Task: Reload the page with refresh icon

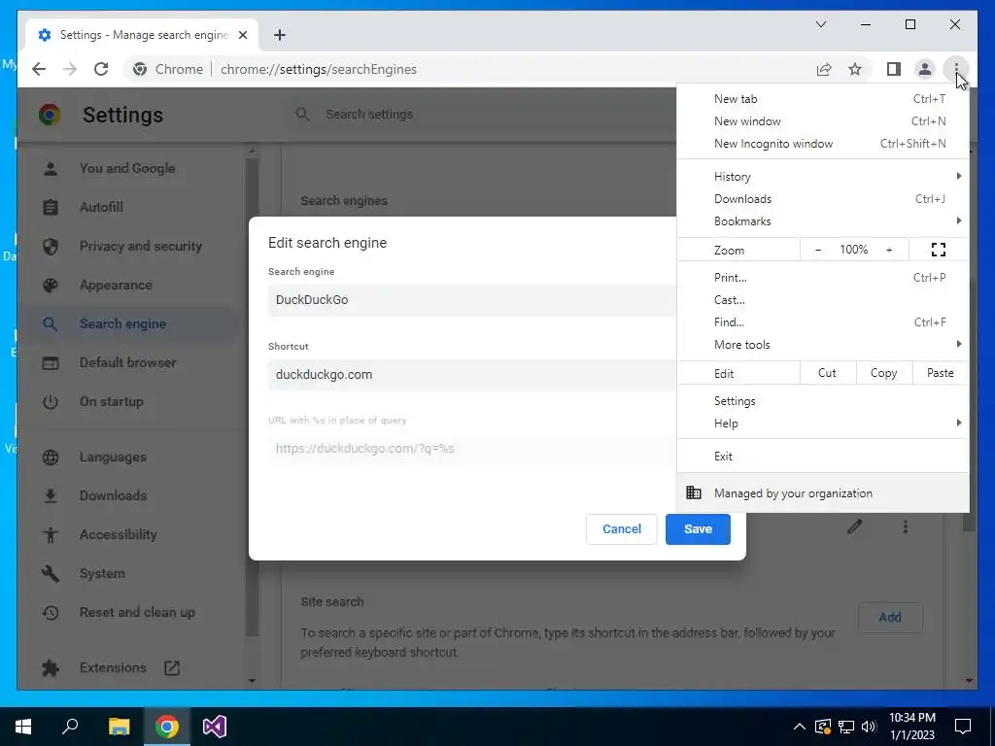Action: [x=101, y=69]
